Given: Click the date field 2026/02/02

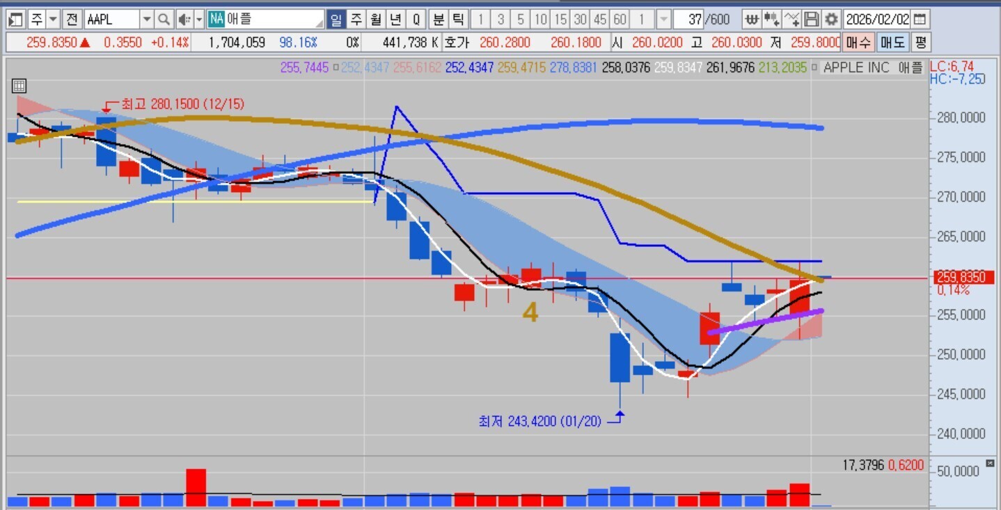Looking at the screenshot, I should pos(876,19).
